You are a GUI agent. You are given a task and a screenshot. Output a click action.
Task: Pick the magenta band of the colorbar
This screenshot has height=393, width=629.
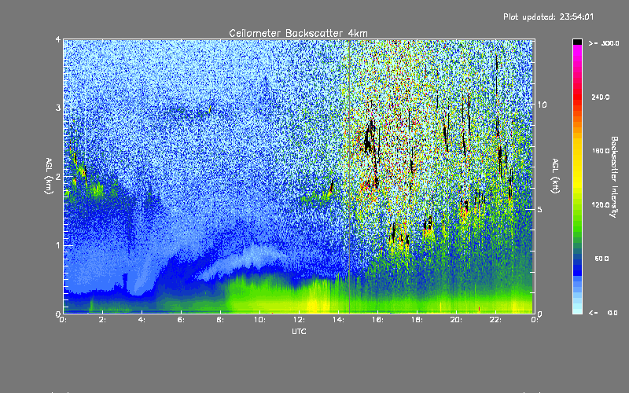coord(577,50)
